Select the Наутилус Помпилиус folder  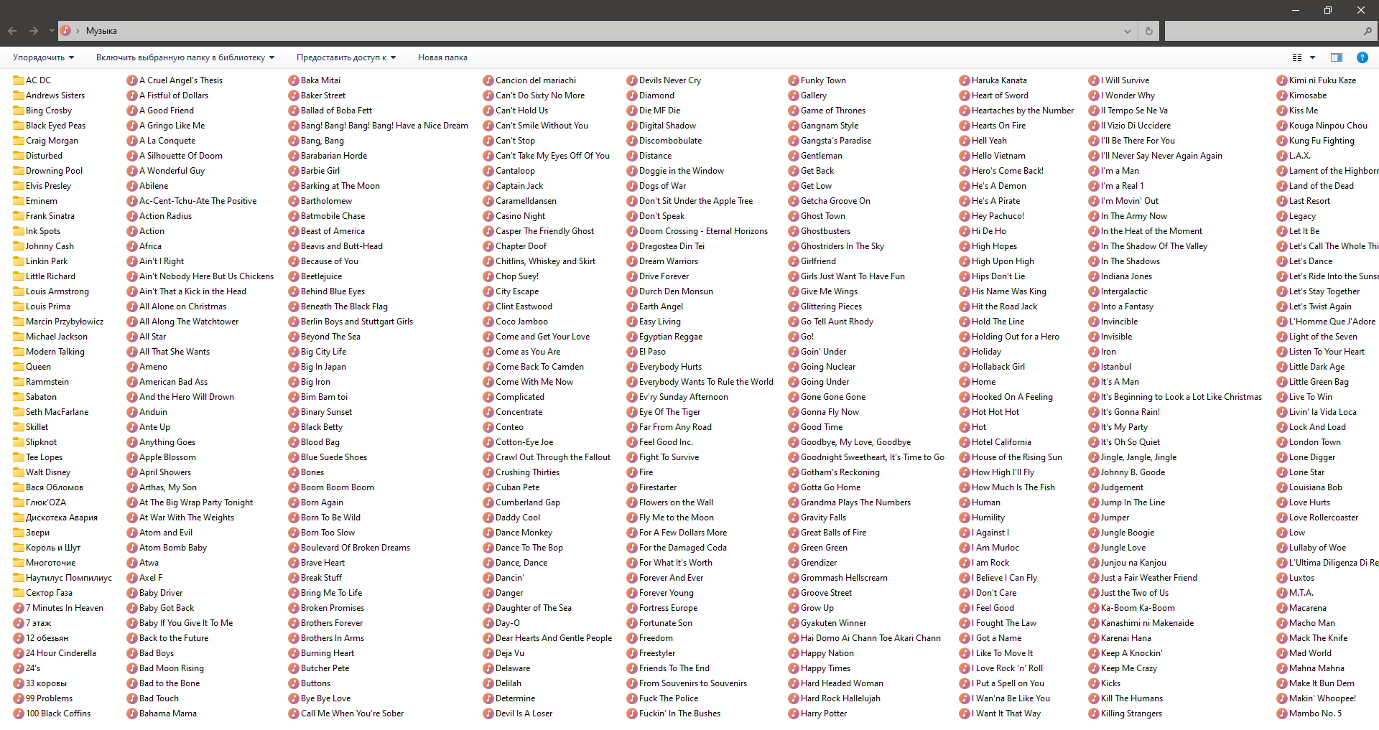[62, 578]
